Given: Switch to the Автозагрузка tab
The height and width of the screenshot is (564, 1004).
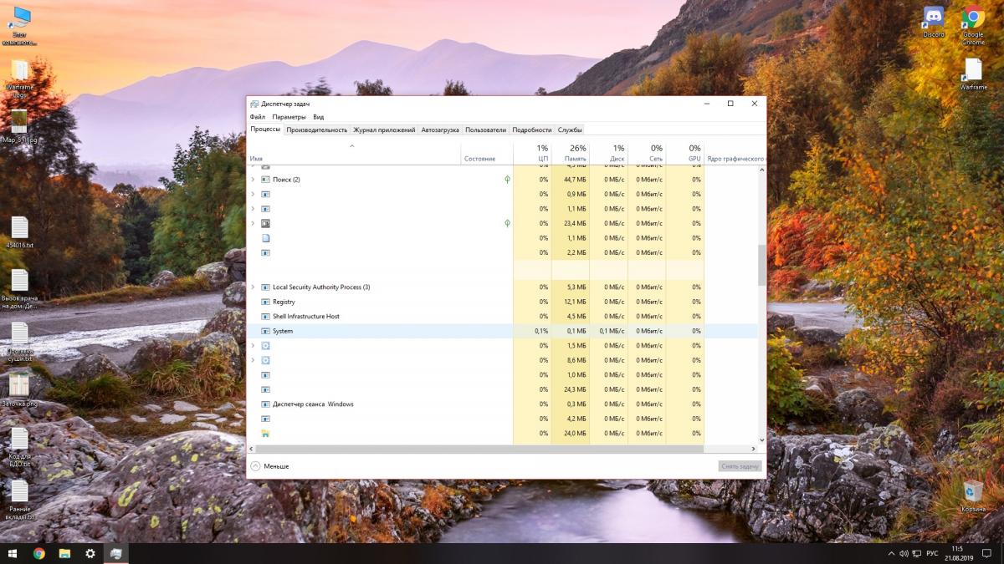Looking at the screenshot, I should pyautogui.click(x=439, y=130).
